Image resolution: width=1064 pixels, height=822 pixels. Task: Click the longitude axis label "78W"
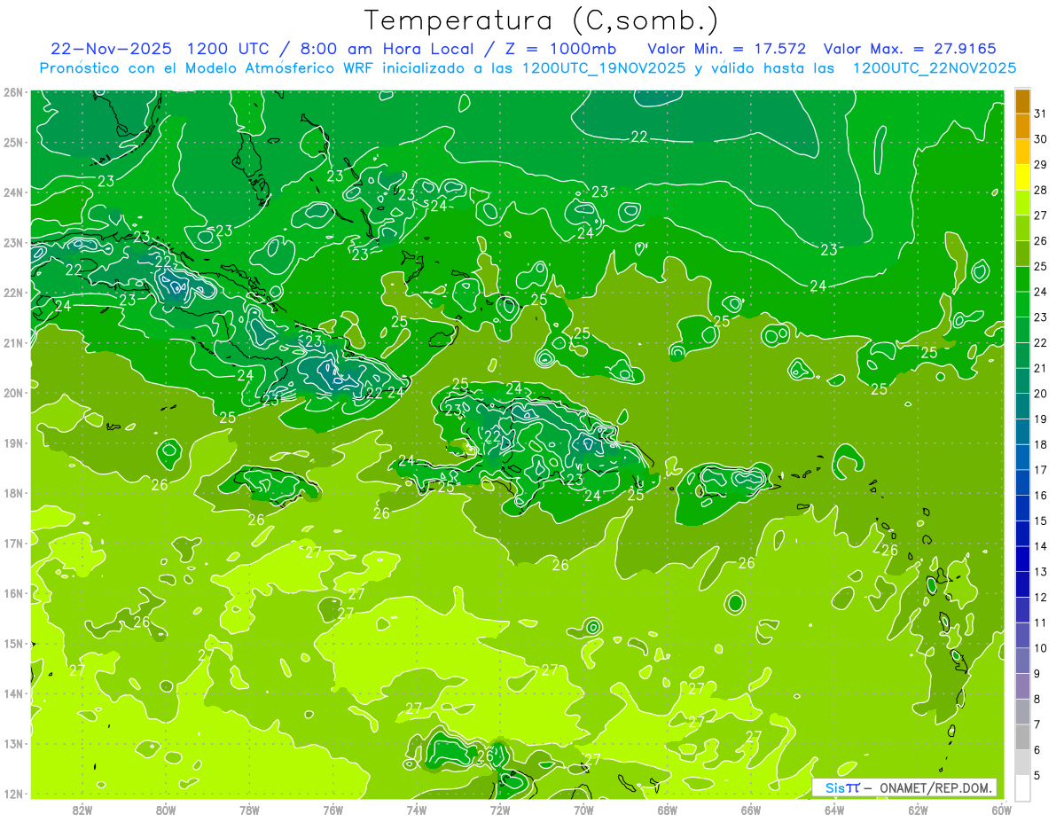249,809
